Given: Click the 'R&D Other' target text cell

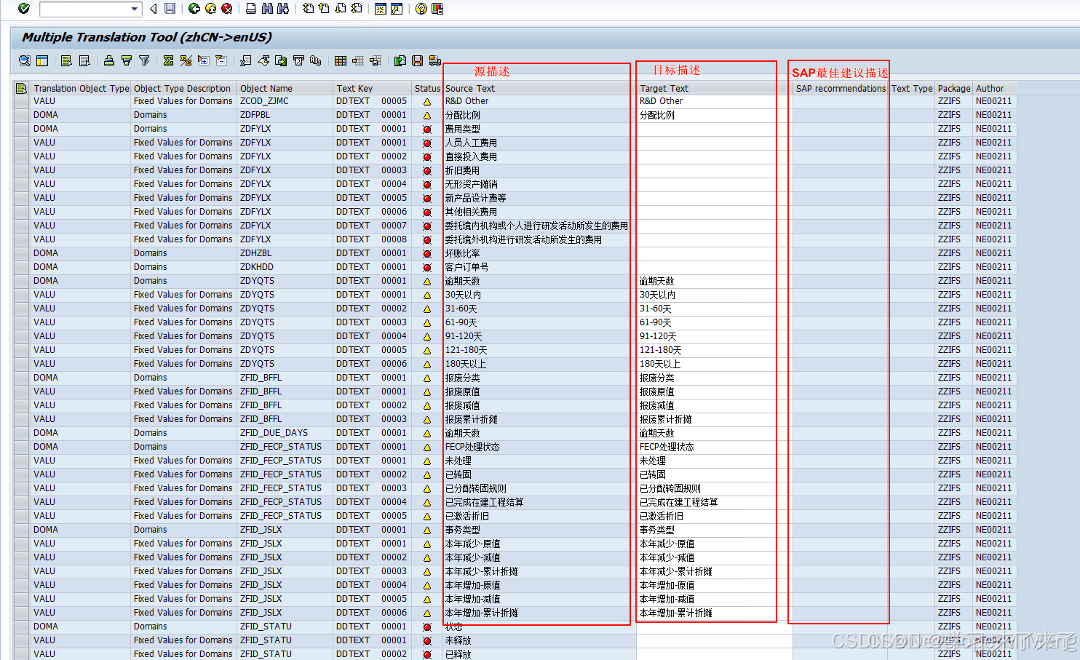Looking at the screenshot, I should [x=714, y=101].
